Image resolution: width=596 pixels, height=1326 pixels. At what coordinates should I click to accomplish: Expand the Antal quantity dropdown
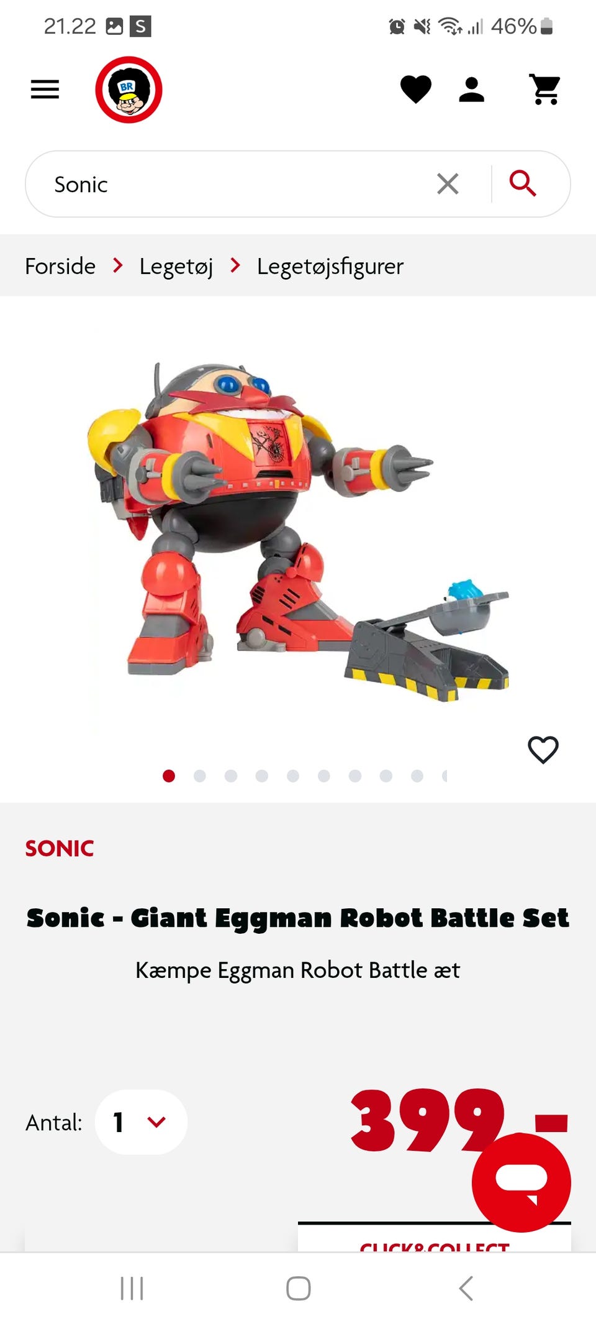coord(141,1122)
